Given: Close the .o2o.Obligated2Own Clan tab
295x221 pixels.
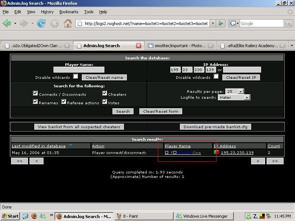Looking at the screenshot, I should click(x=67, y=46).
